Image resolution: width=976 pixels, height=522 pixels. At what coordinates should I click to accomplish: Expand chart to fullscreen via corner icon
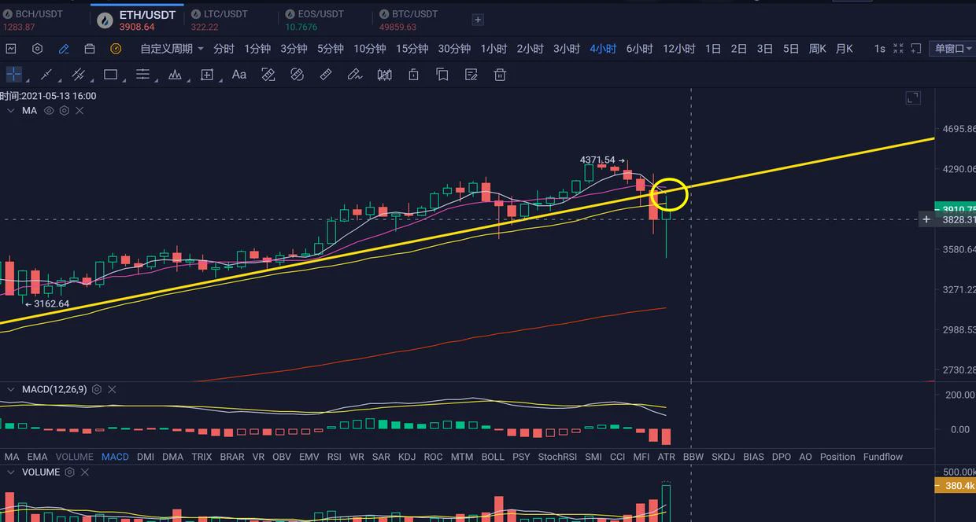pos(913,97)
